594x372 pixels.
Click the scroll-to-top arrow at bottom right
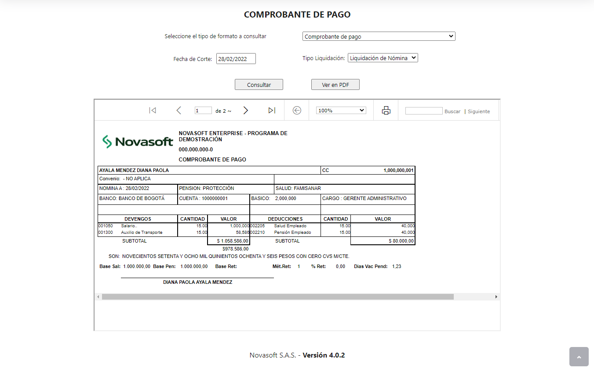[579, 357]
